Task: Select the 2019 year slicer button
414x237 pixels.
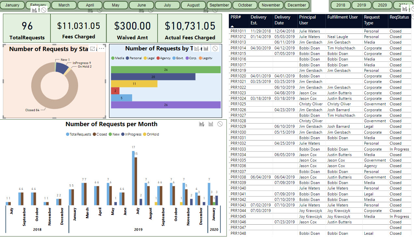Action: [x=362, y=5]
